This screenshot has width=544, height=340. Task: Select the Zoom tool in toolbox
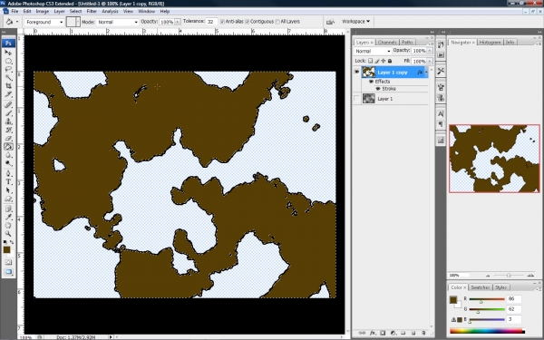(x=8, y=234)
